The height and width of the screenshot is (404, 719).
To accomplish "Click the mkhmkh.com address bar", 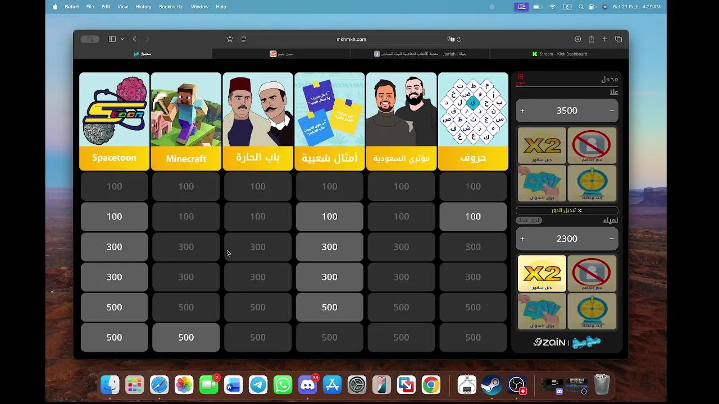I will tap(351, 39).
